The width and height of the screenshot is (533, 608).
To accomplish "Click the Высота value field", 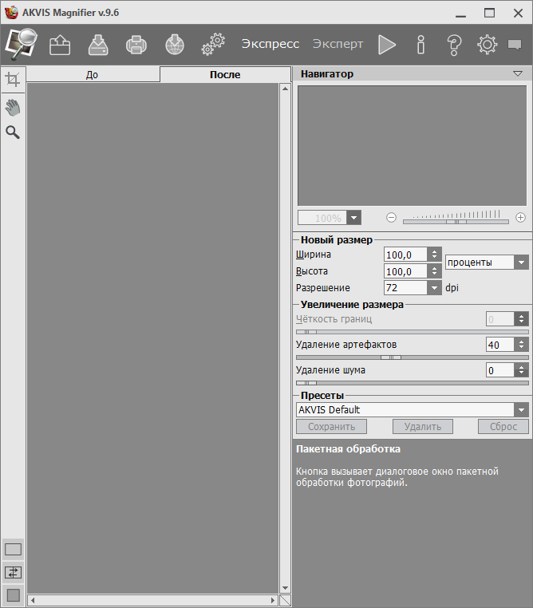I will [x=405, y=271].
